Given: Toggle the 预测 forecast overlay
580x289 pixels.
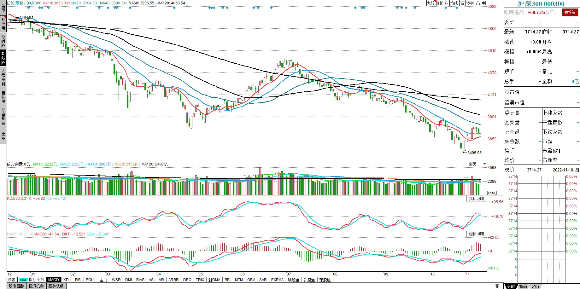Looking at the screenshot, I should click(470, 3).
